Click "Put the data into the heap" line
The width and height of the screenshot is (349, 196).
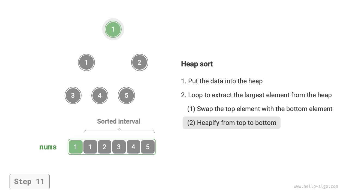(x=222, y=81)
